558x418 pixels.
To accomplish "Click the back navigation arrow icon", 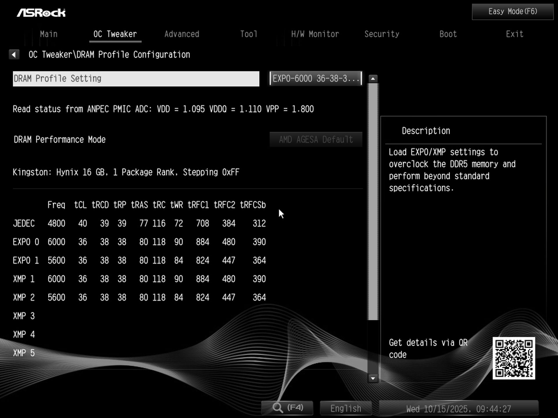I will [x=14, y=55].
